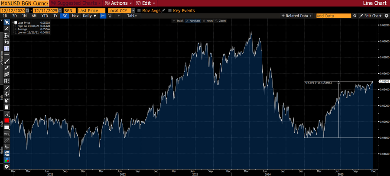Select the 1Y time range tab
Image resolution: width=390 pixels, height=176 pixels.
(x=55, y=16)
